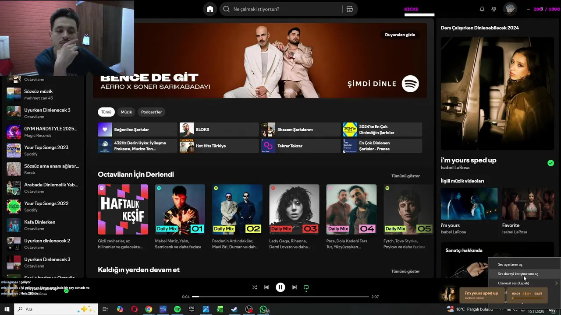The height and width of the screenshot is (315, 561).
Task: Open Epic Games Launcher from taskbar
Action: tap(192, 309)
